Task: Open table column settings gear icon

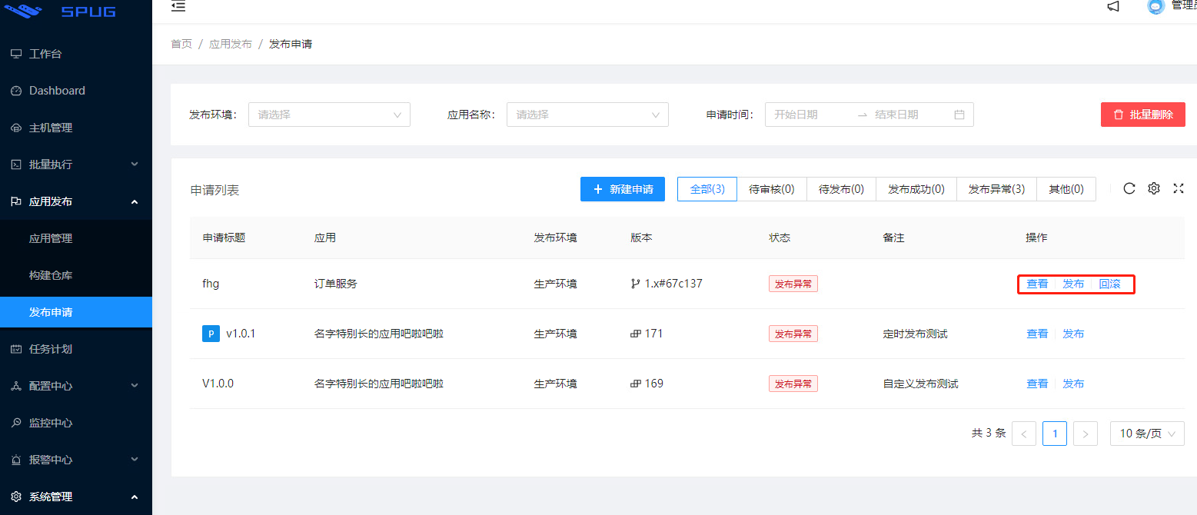Action: click(x=1154, y=188)
